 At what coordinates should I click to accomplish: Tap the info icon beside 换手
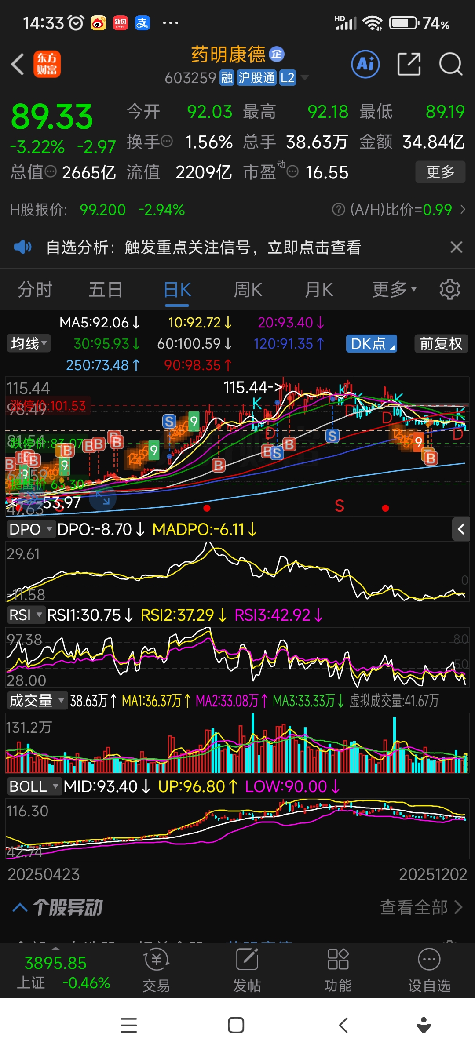[x=167, y=142]
